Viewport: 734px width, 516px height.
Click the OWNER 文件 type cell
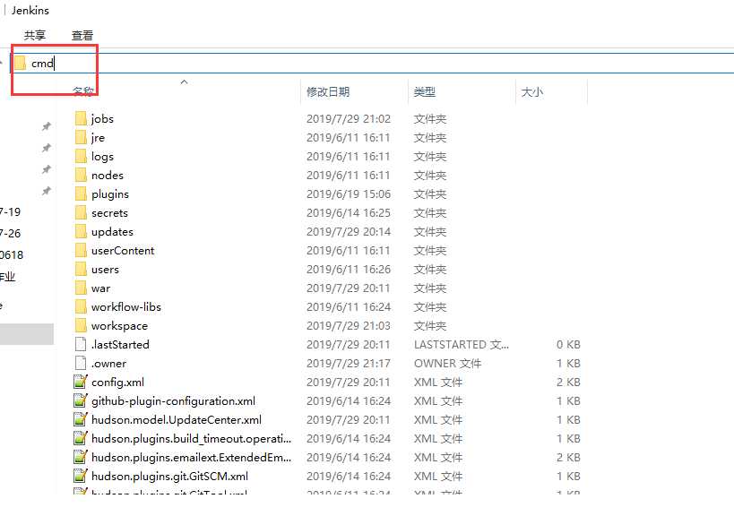pos(447,363)
